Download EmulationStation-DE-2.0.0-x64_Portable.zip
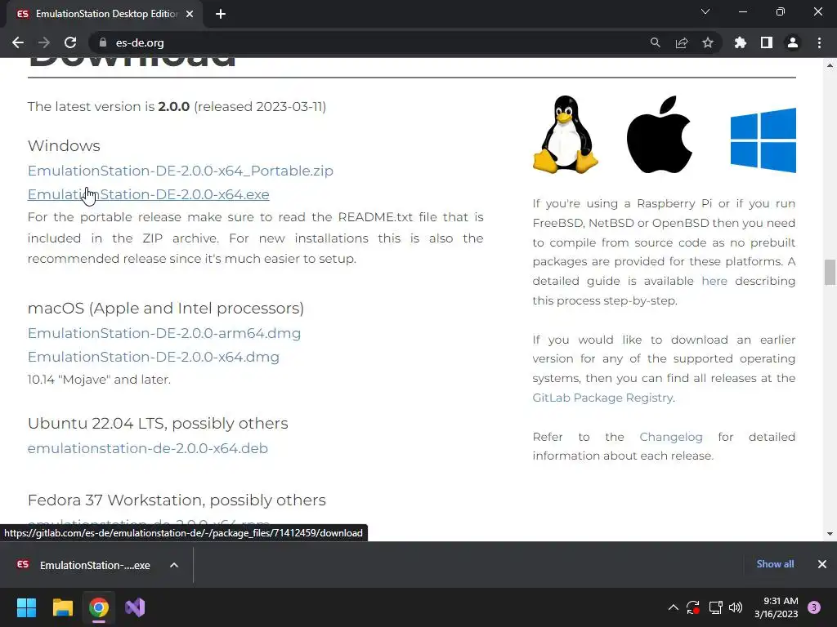 [x=181, y=171]
